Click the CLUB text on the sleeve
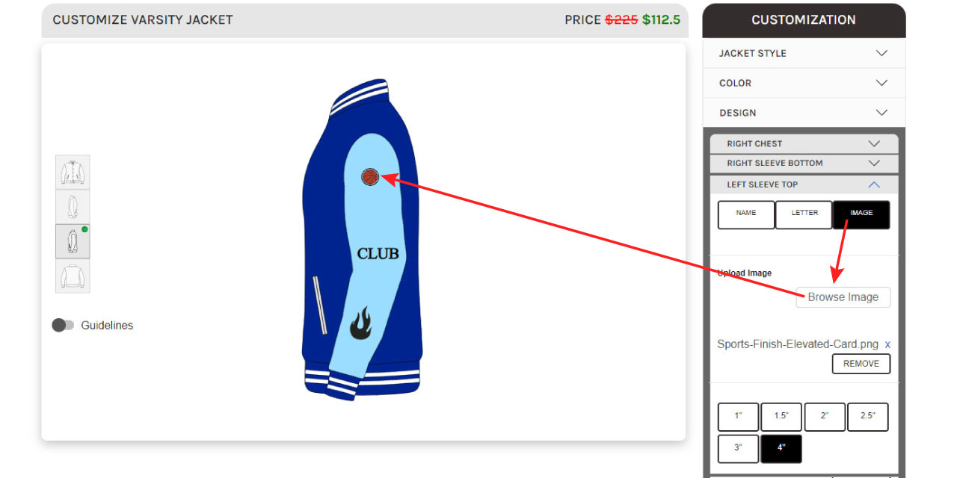The width and height of the screenshot is (957, 478). [378, 254]
